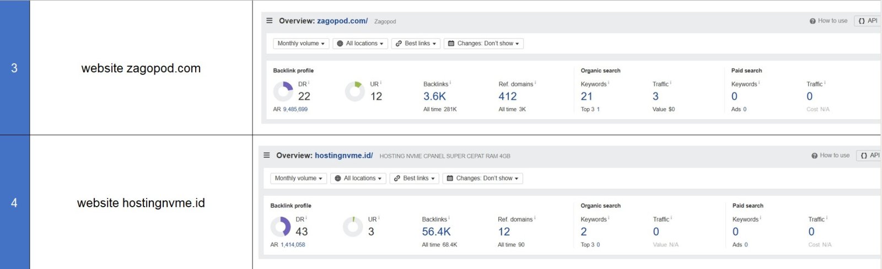The image size is (882, 269).
Task: Click Ref. domains info icon in hostingnvme.id panel
Action: [535, 218]
